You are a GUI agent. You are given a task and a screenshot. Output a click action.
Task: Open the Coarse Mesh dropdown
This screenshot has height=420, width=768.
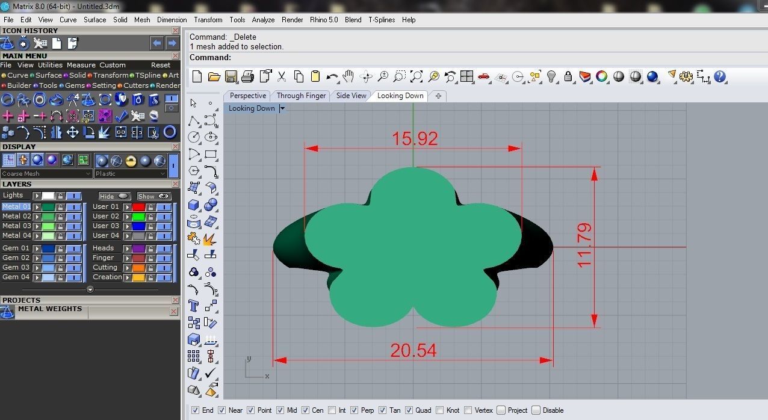point(46,173)
